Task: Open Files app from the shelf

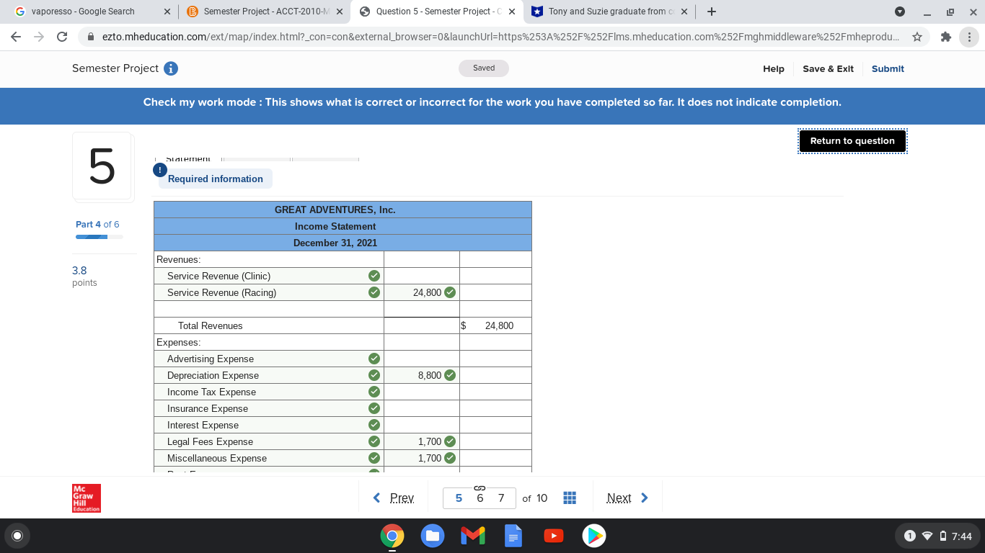Action: click(433, 536)
